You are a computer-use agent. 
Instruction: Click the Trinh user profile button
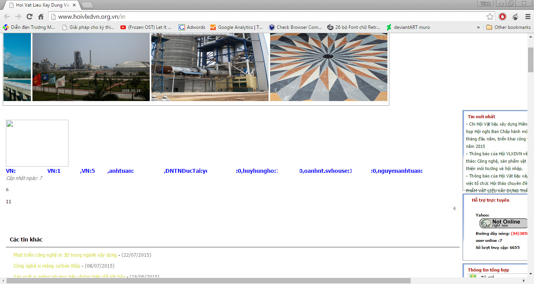[485, 4]
